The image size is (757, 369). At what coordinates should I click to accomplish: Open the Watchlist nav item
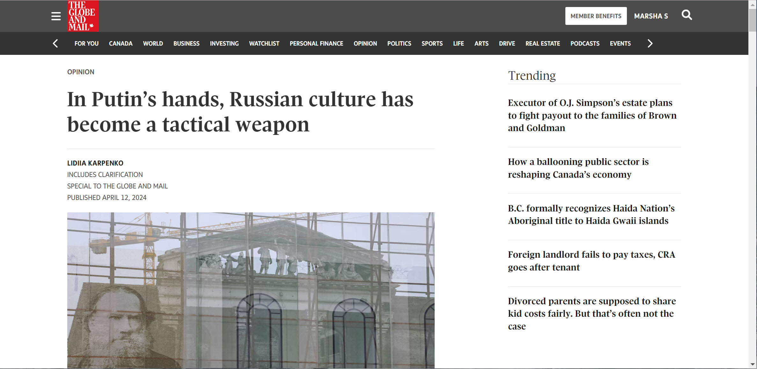click(x=264, y=43)
